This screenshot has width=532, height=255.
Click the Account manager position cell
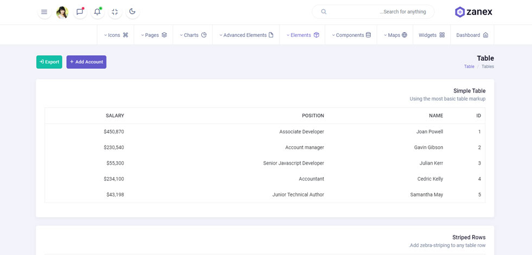(x=305, y=147)
